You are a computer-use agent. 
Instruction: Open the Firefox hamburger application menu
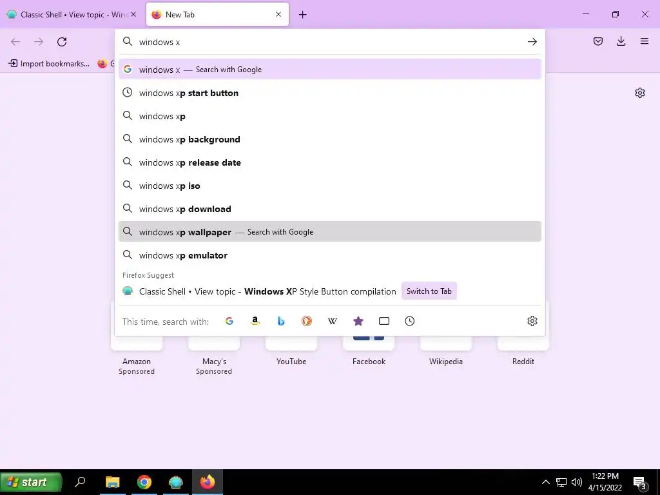645,41
